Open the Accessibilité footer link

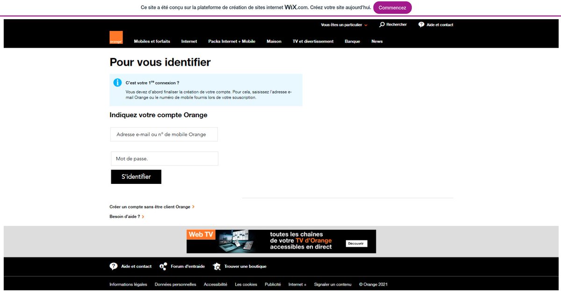(x=216, y=284)
